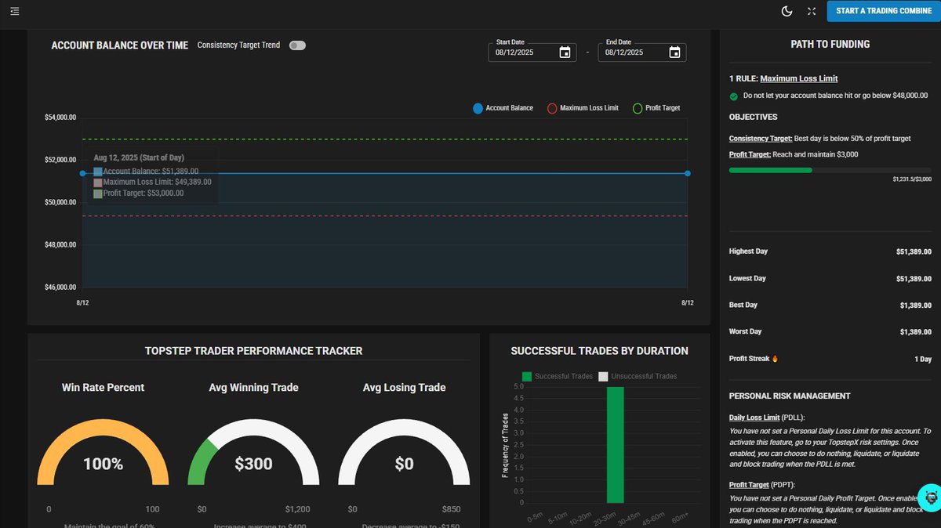Click Start a Trading Combine button

(884, 11)
